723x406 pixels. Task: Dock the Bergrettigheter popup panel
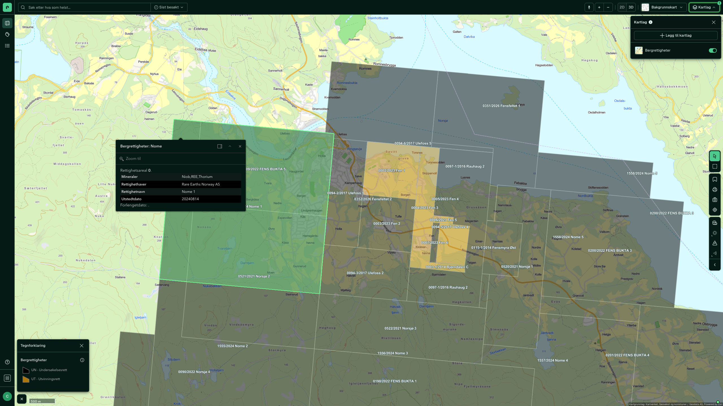[220, 146]
